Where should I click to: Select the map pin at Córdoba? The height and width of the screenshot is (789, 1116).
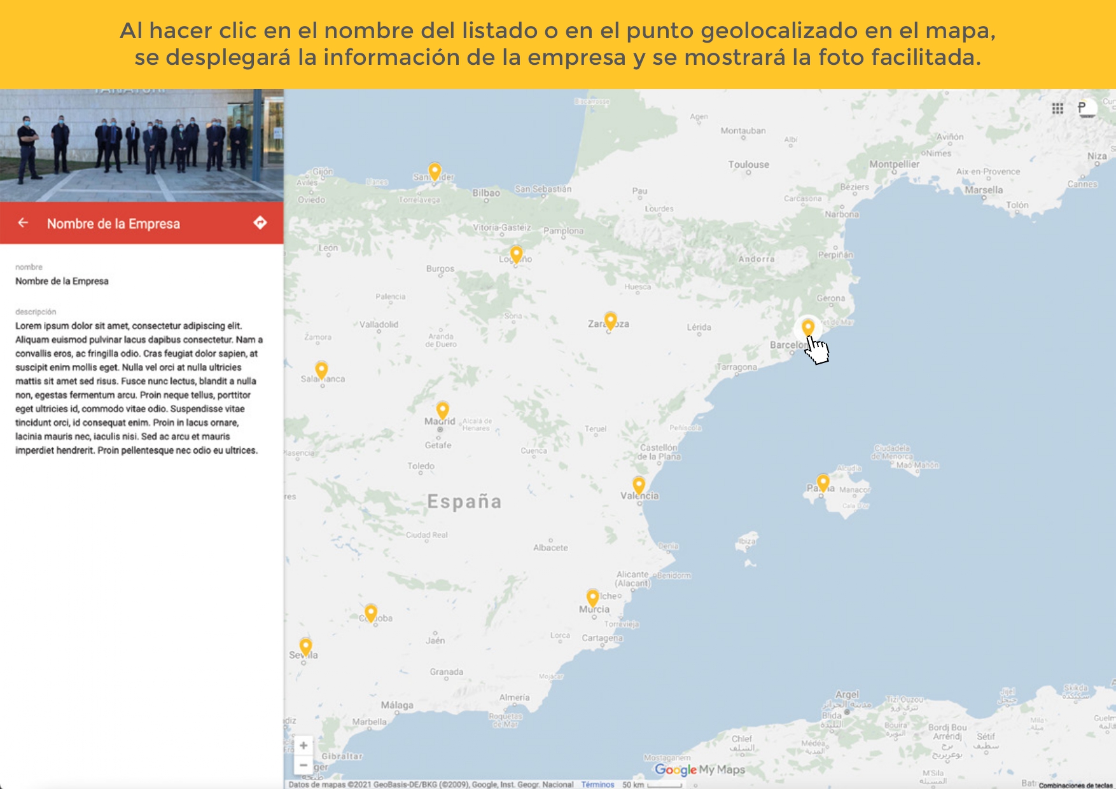coord(371,612)
